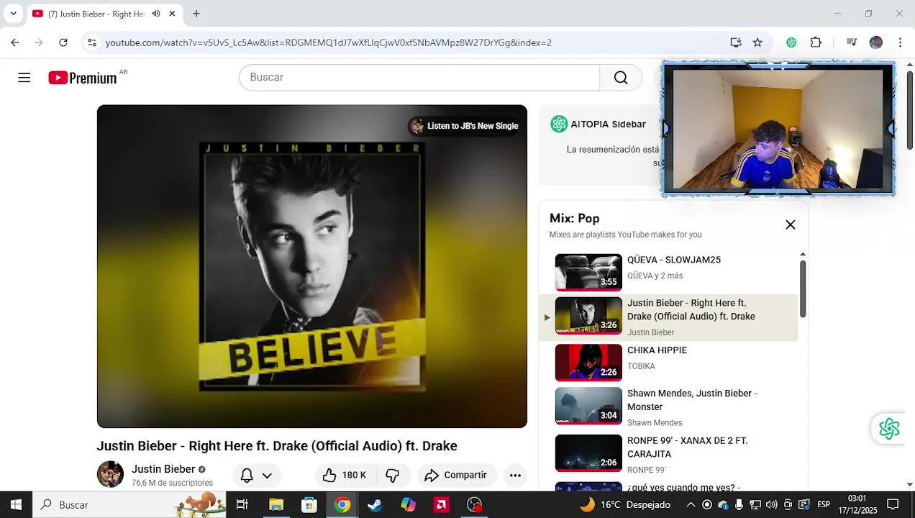Click the notification bell for Justin Bieber
Image resolution: width=915 pixels, height=518 pixels.
247,475
